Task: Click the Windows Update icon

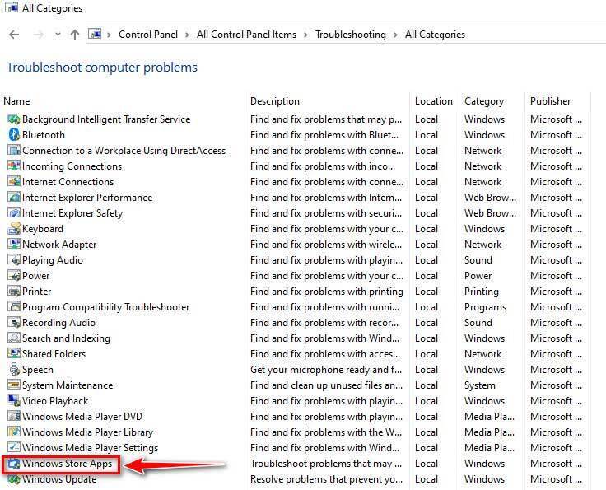Action: tap(14, 479)
